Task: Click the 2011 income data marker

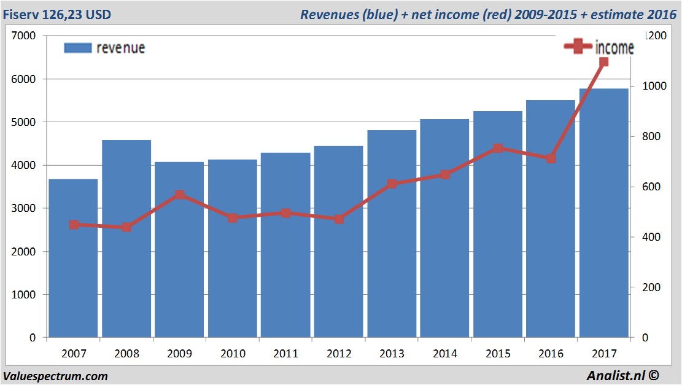Action: [x=285, y=213]
